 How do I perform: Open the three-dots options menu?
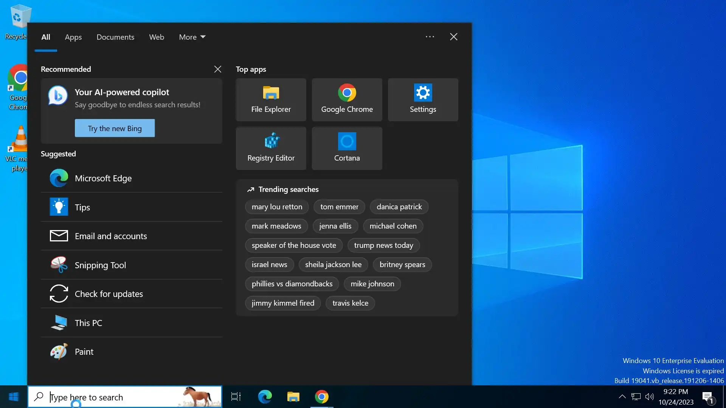(x=430, y=37)
